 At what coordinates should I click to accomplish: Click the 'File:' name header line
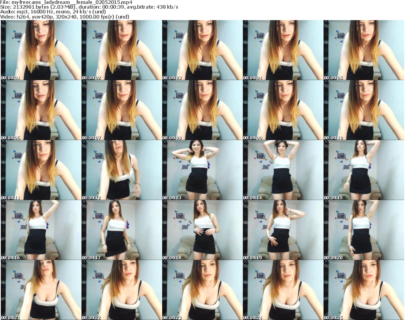coord(66,2)
